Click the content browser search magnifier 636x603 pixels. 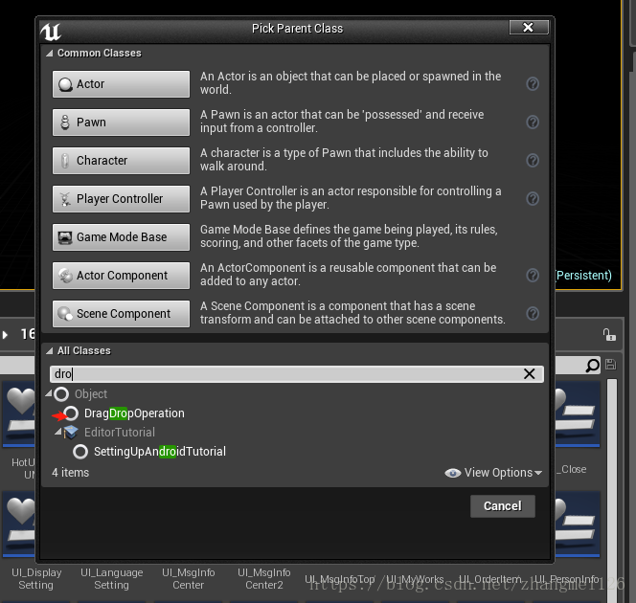(x=592, y=366)
